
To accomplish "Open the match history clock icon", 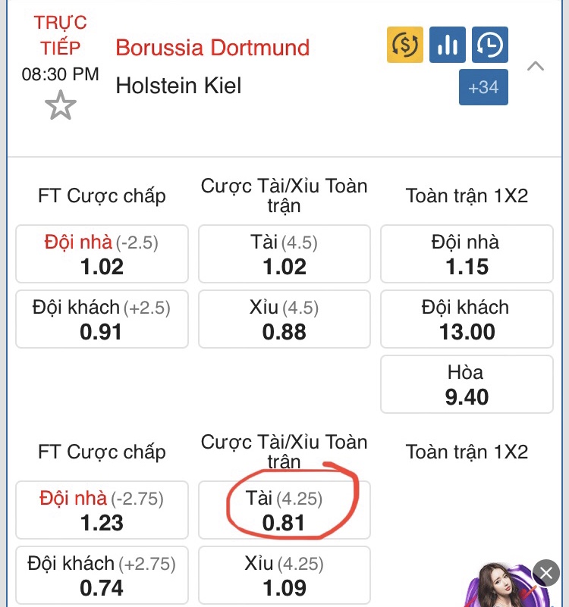I will pyautogui.click(x=489, y=45).
